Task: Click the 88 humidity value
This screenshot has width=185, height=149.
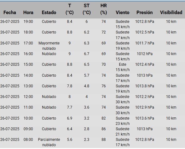Action: pos(104,139)
